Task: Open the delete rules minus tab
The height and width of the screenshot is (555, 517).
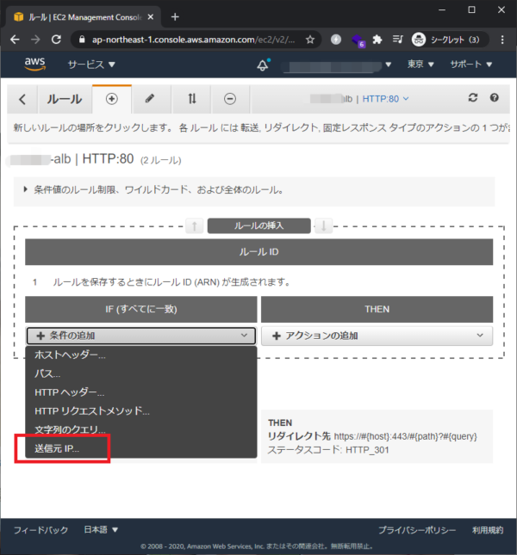Action: 230,99
